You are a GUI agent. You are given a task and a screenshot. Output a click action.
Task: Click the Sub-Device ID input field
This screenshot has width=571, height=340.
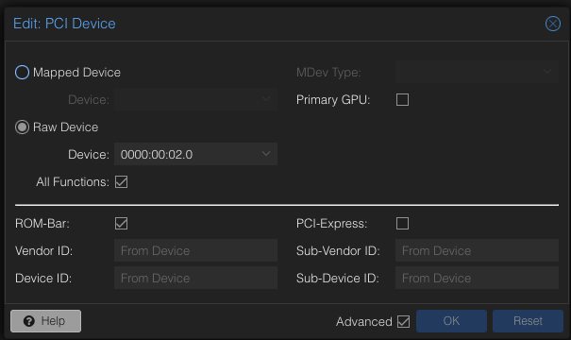477,278
